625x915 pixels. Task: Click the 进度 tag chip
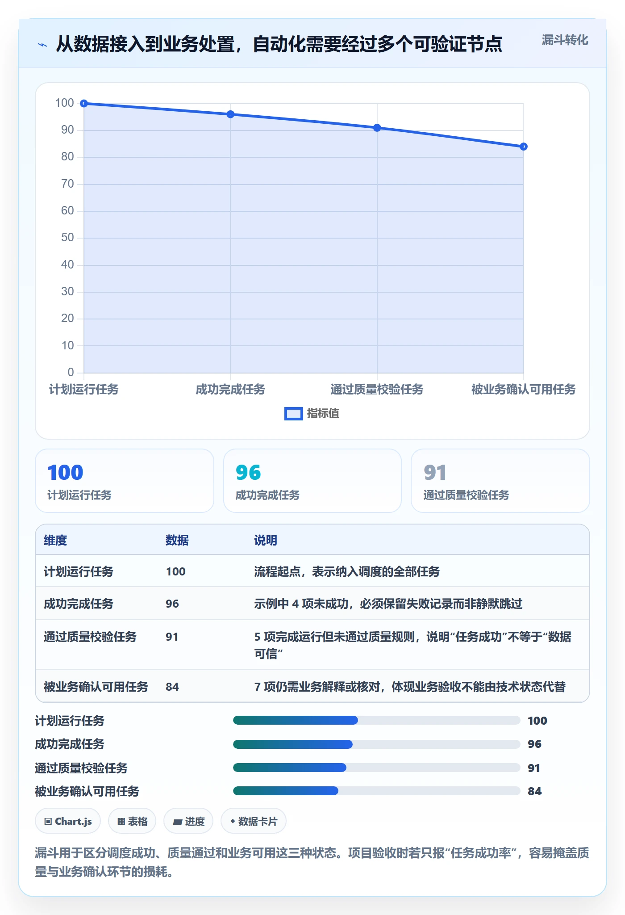(188, 821)
